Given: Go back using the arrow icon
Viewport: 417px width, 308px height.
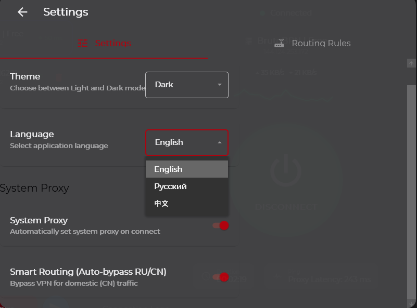Looking at the screenshot, I should (22, 12).
